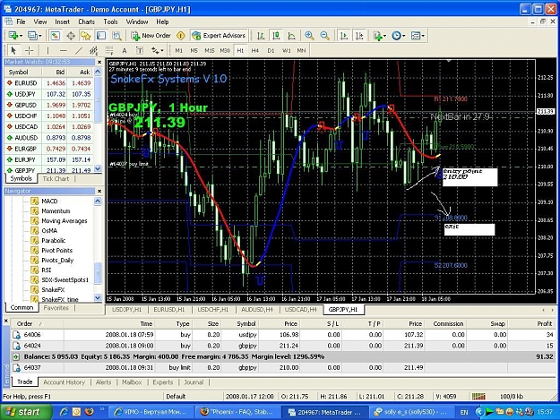The image size is (560, 420).
Task: Switch chart to candlesticks
Action: [x=276, y=36]
